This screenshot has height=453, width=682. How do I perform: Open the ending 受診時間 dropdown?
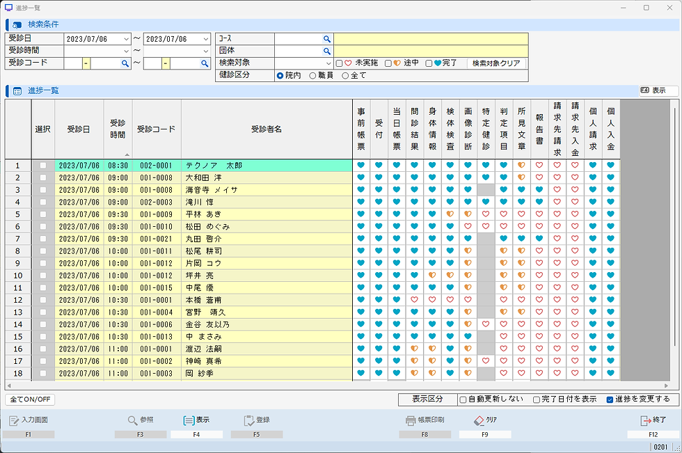(206, 51)
